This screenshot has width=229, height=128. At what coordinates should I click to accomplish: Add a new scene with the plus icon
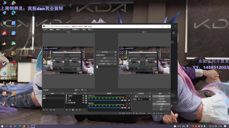click(44, 110)
